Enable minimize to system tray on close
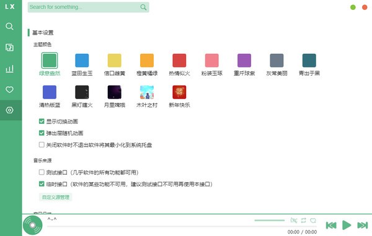372x236 pixels. 42,144
